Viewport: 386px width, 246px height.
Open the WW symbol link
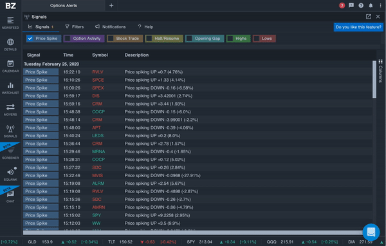pyautogui.click(x=96, y=223)
